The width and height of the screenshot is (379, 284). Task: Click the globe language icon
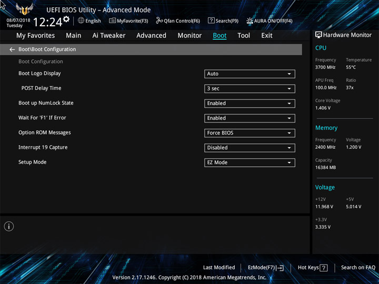(81, 21)
